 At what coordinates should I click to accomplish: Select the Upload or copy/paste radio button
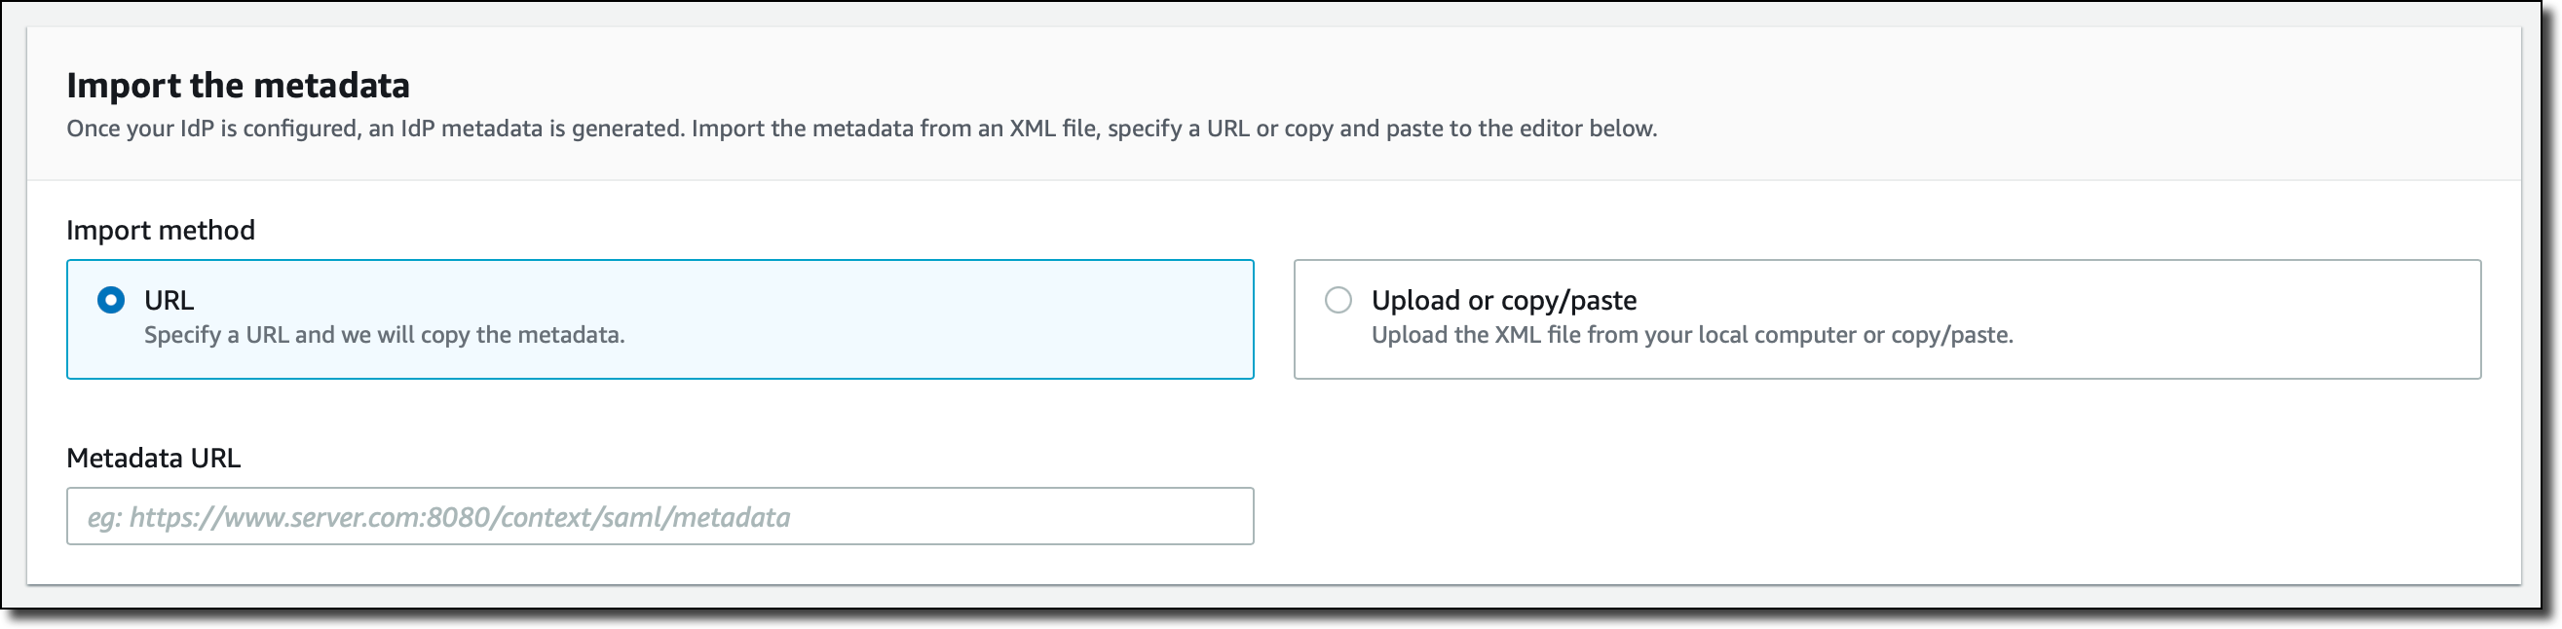point(1338,300)
